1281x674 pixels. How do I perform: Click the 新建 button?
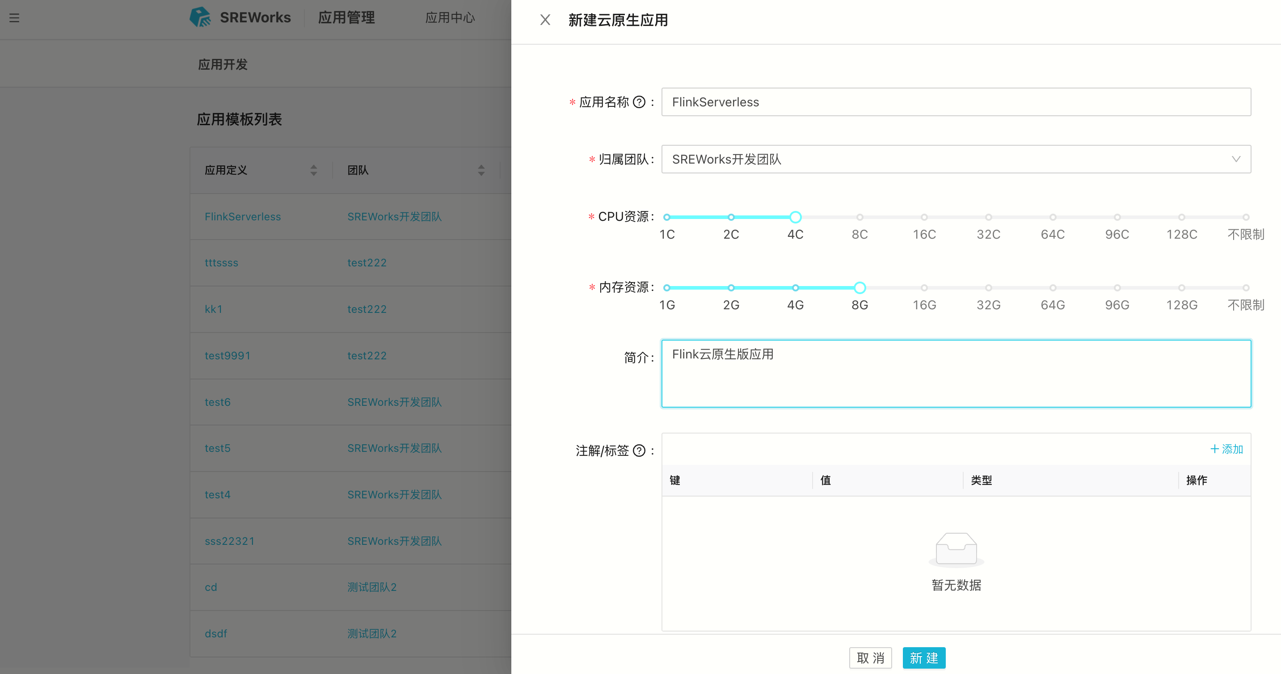pyautogui.click(x=923, y=658)
